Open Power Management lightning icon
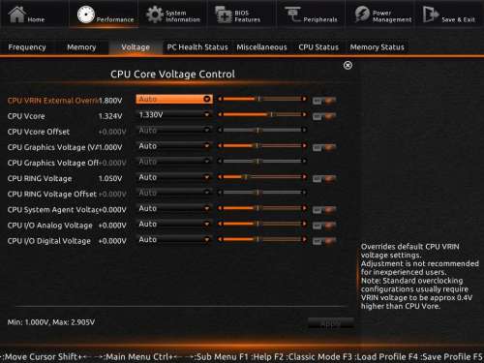 (362, 15)
